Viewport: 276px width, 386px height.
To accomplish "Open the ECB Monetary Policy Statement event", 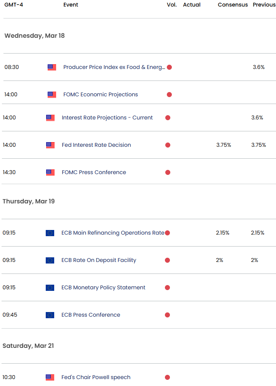I will [103, 288].
